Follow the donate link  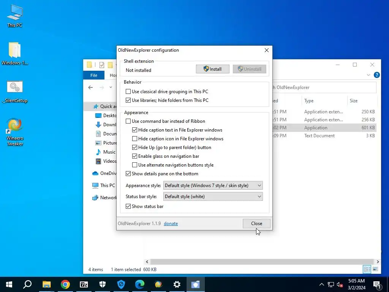point(171,224)
